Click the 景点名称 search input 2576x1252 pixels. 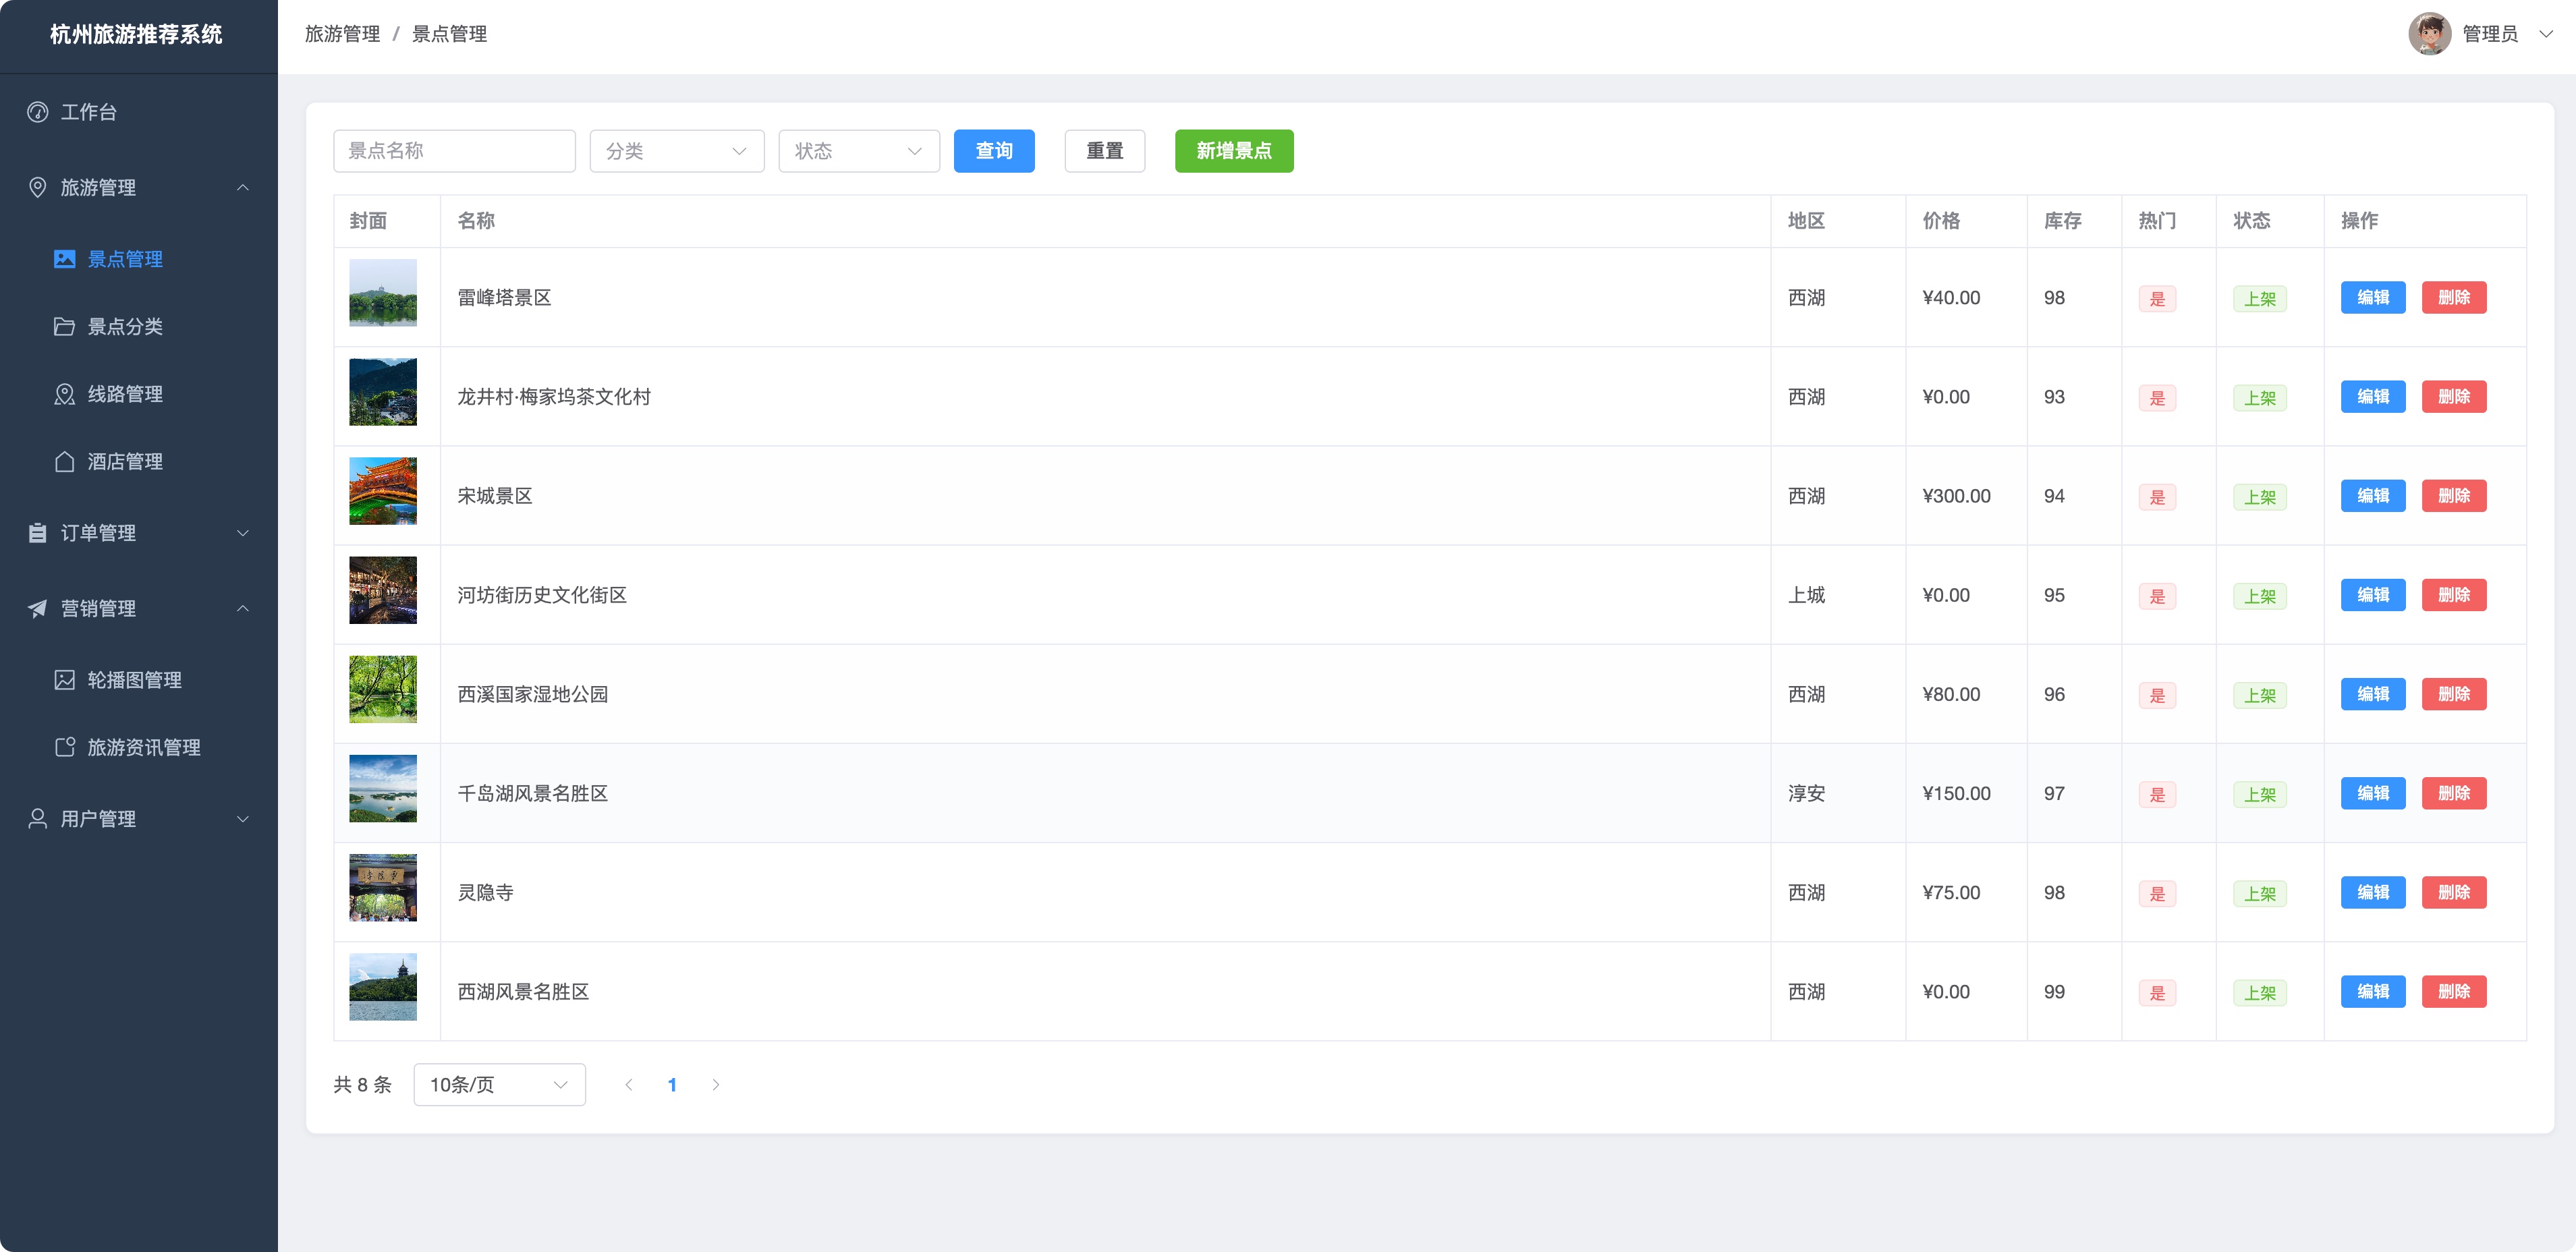click(455, 151)
